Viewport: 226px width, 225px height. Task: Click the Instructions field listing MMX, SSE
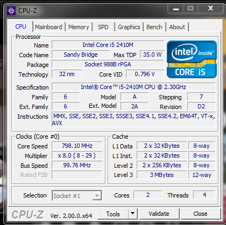[133, 119]
